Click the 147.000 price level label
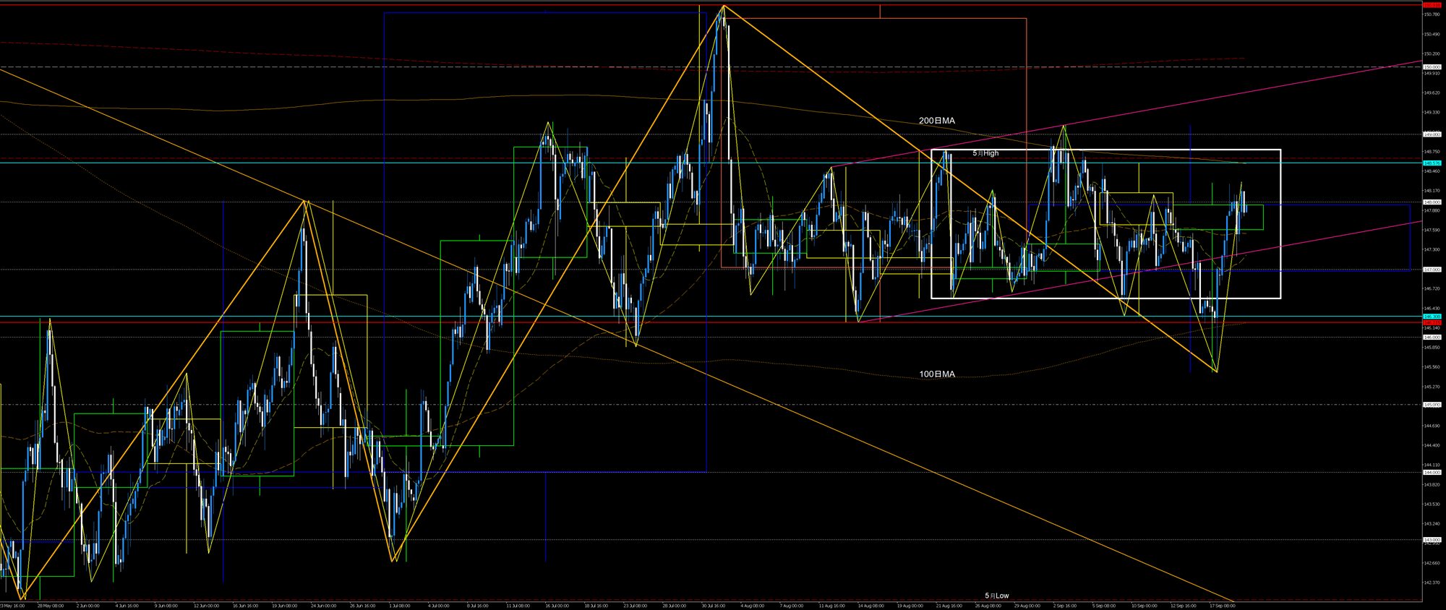 tap(1432, 270)
